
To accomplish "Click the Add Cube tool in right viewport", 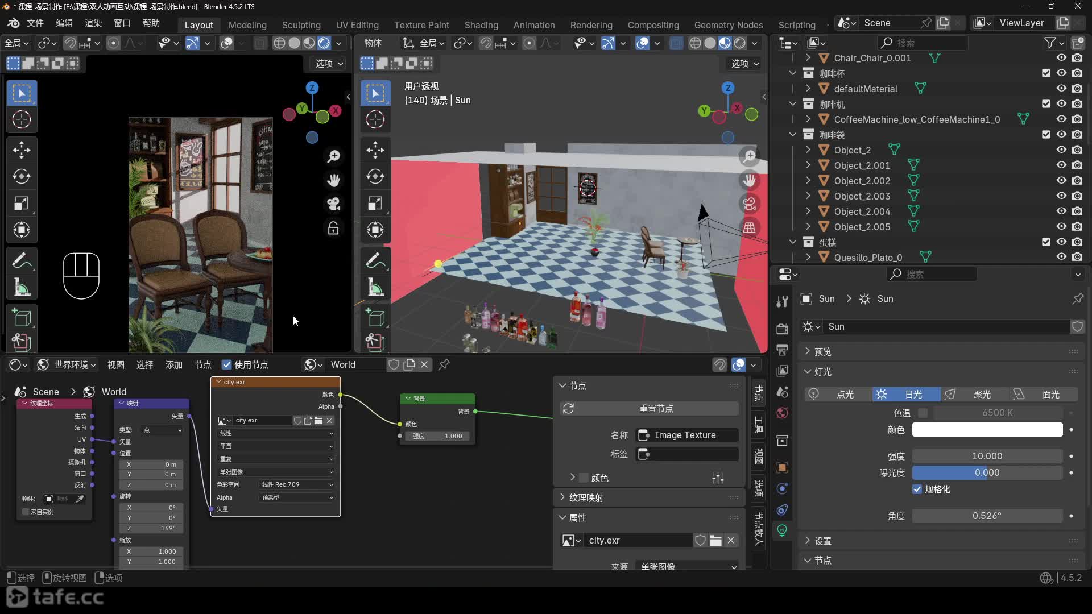I will tap(375, 318).
